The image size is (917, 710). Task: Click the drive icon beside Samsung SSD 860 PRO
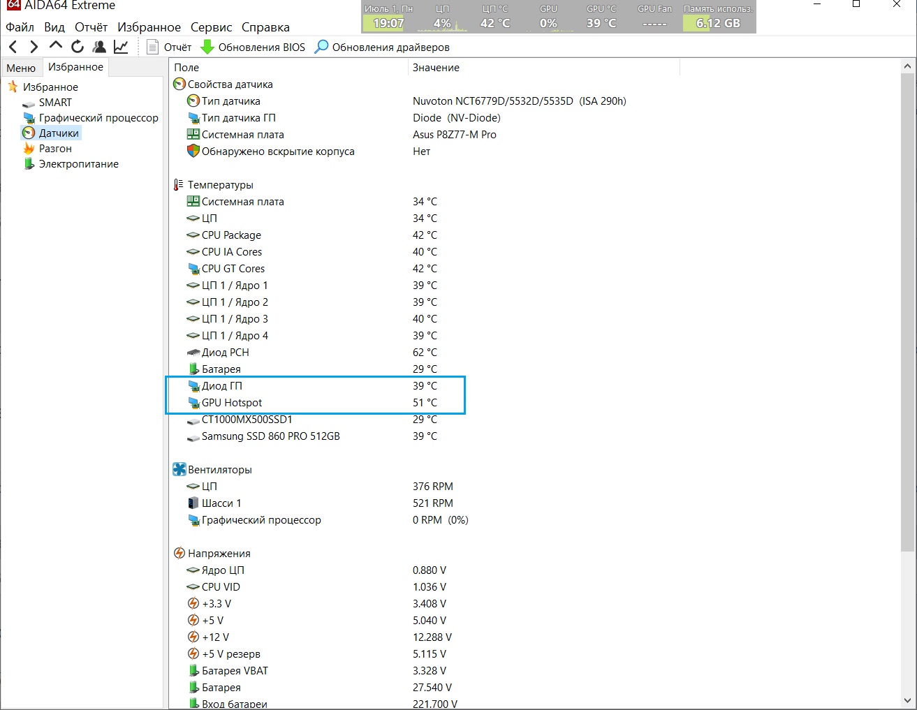coord(193,437)
